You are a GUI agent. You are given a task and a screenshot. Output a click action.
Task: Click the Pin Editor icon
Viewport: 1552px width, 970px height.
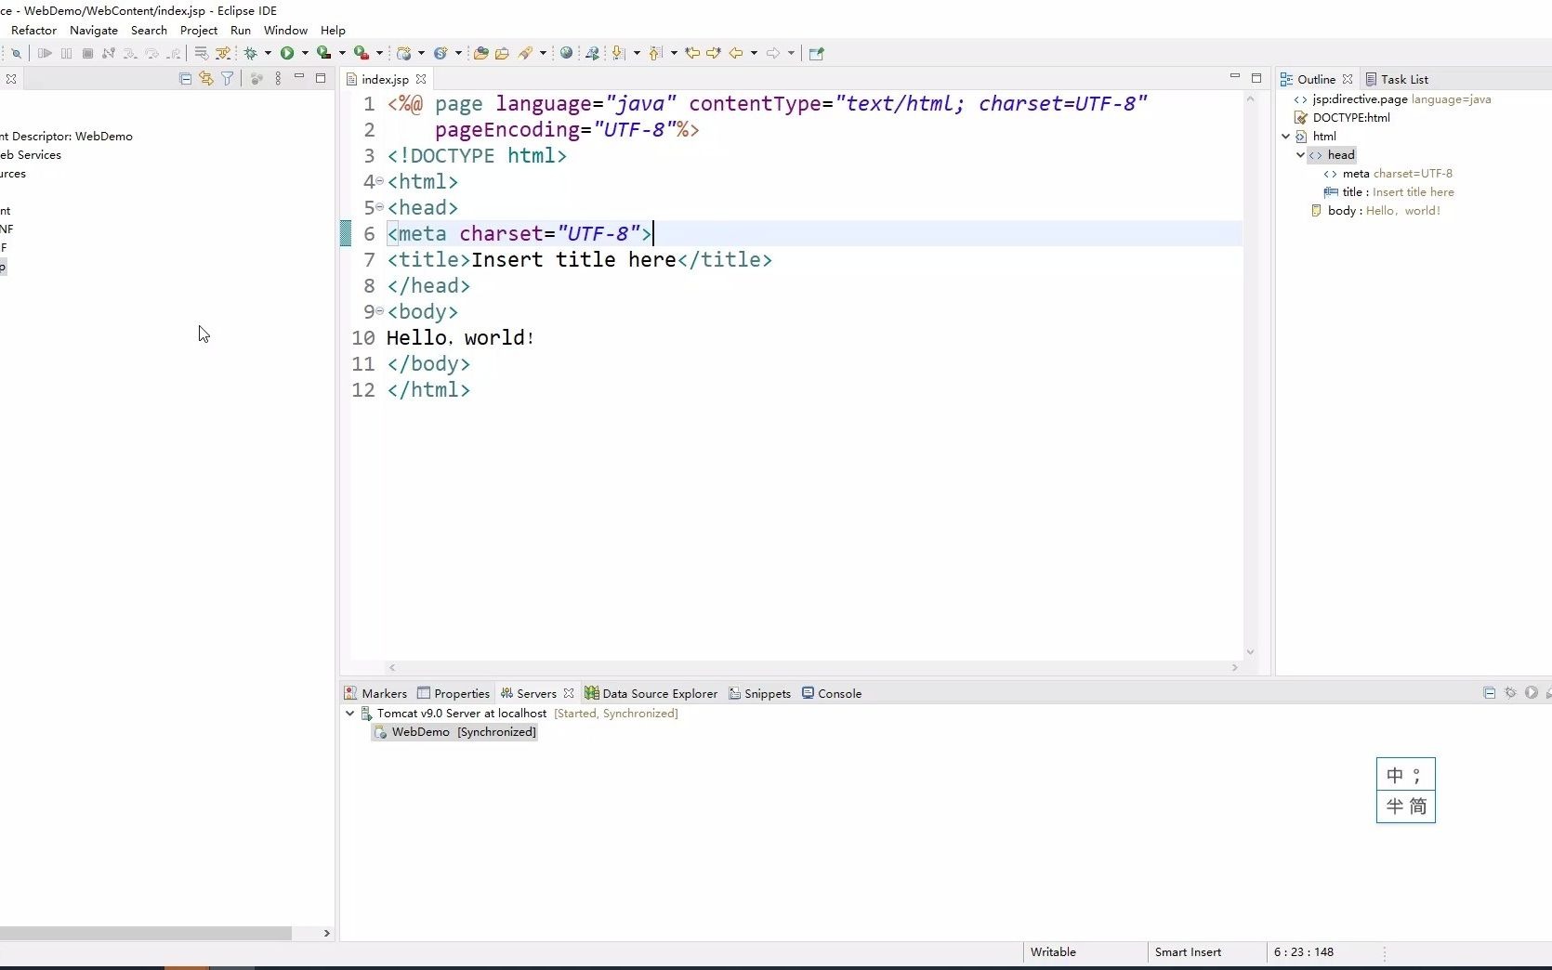point(817,53)
